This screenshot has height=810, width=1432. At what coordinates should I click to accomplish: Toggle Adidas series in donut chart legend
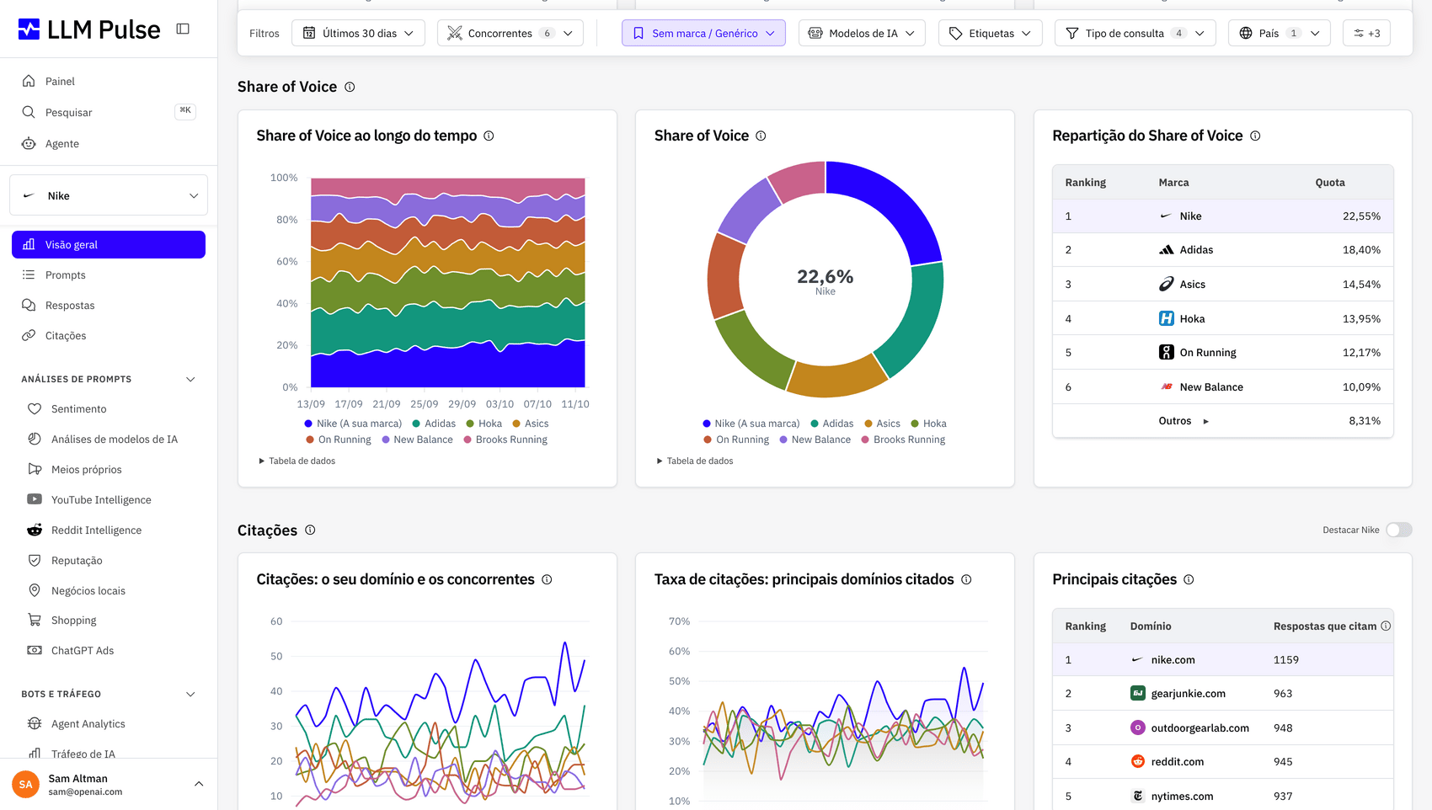(831, 424)
